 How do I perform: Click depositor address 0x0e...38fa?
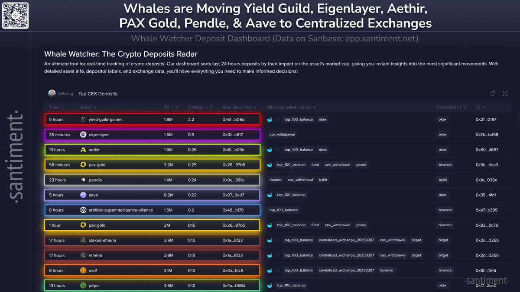coord(233,180)
